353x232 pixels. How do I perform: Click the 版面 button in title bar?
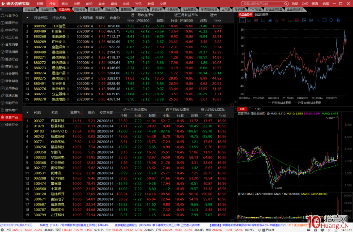click(315, 4)
